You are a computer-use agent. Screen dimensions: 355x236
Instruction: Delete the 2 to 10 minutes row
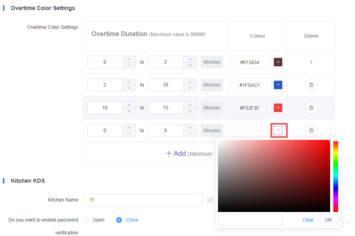point(311,85)
